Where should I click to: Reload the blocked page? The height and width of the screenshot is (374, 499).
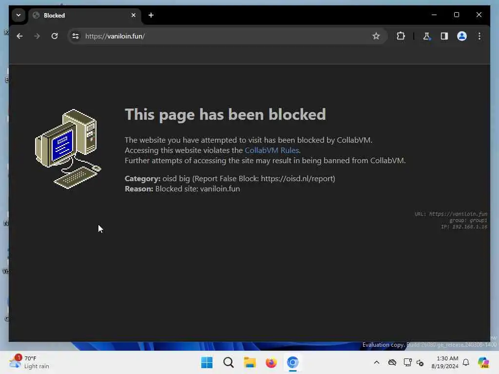55,36
